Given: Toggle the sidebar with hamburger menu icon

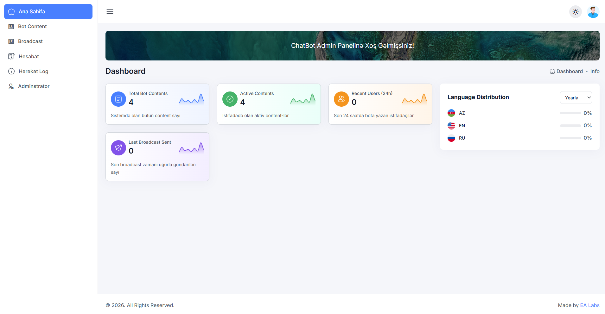Looking at the screenshot, I should point(110,12).
